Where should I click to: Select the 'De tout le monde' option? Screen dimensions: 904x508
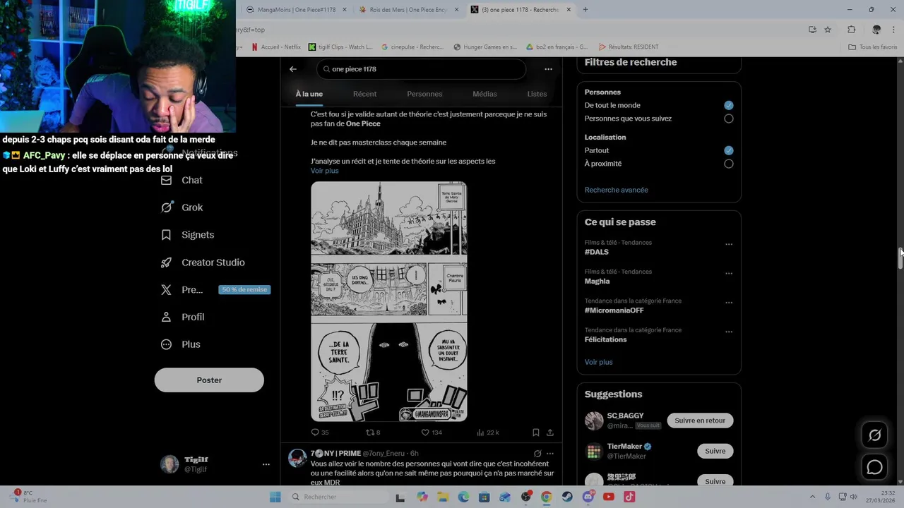pyautogui.click(x=729, y=105)
